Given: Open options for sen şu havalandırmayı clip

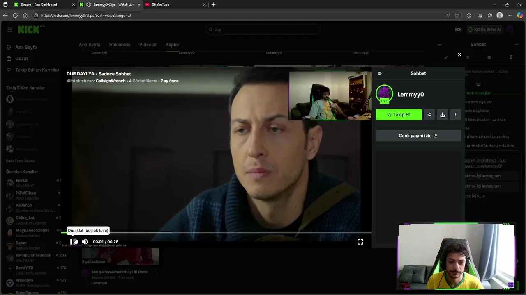Looking at the screenshot, I should click(157, 272).
